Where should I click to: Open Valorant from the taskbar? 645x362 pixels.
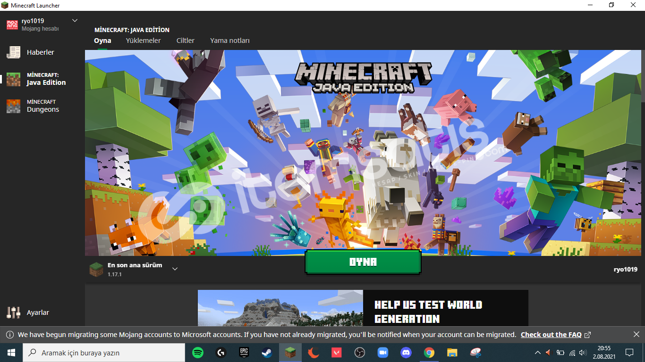point(337,353)
